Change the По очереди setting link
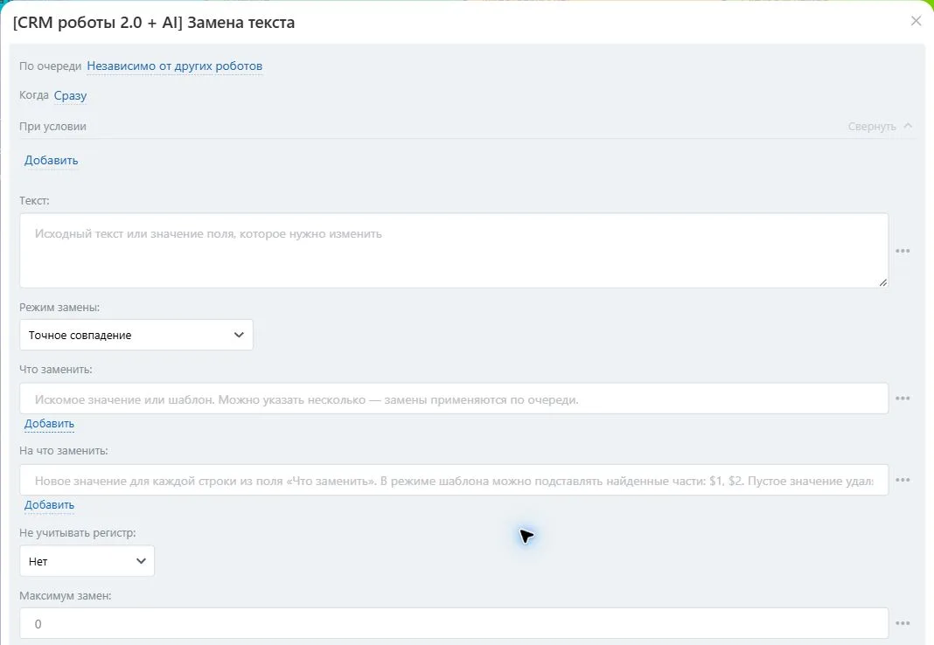The image size is (934, 645). point(175,66)
